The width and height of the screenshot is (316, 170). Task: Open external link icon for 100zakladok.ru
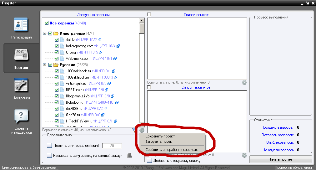tap(115, 77)
